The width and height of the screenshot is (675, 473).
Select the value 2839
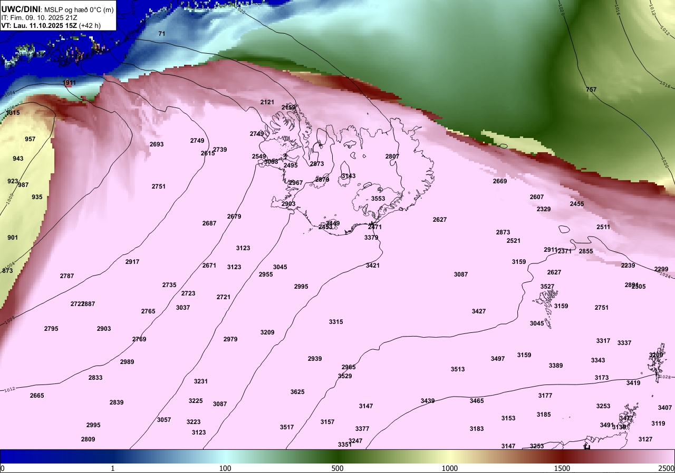tap(117, 402)
